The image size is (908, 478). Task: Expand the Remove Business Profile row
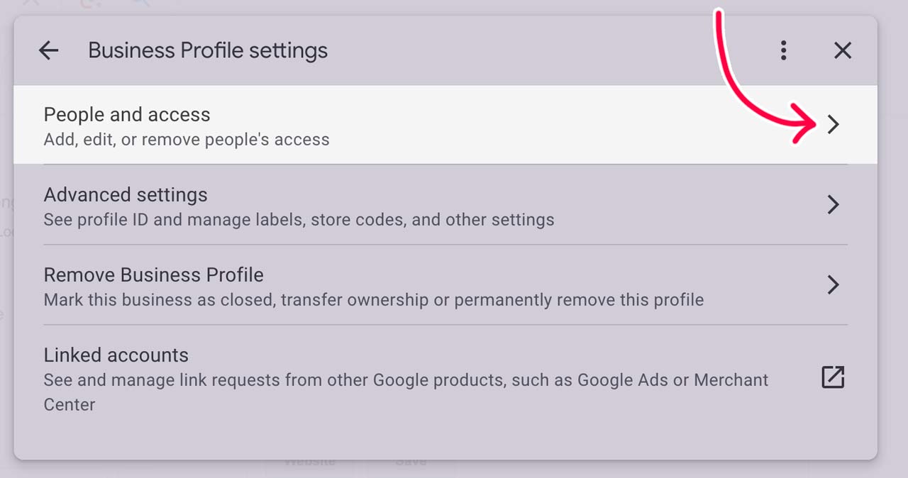[x=284, y=284]
